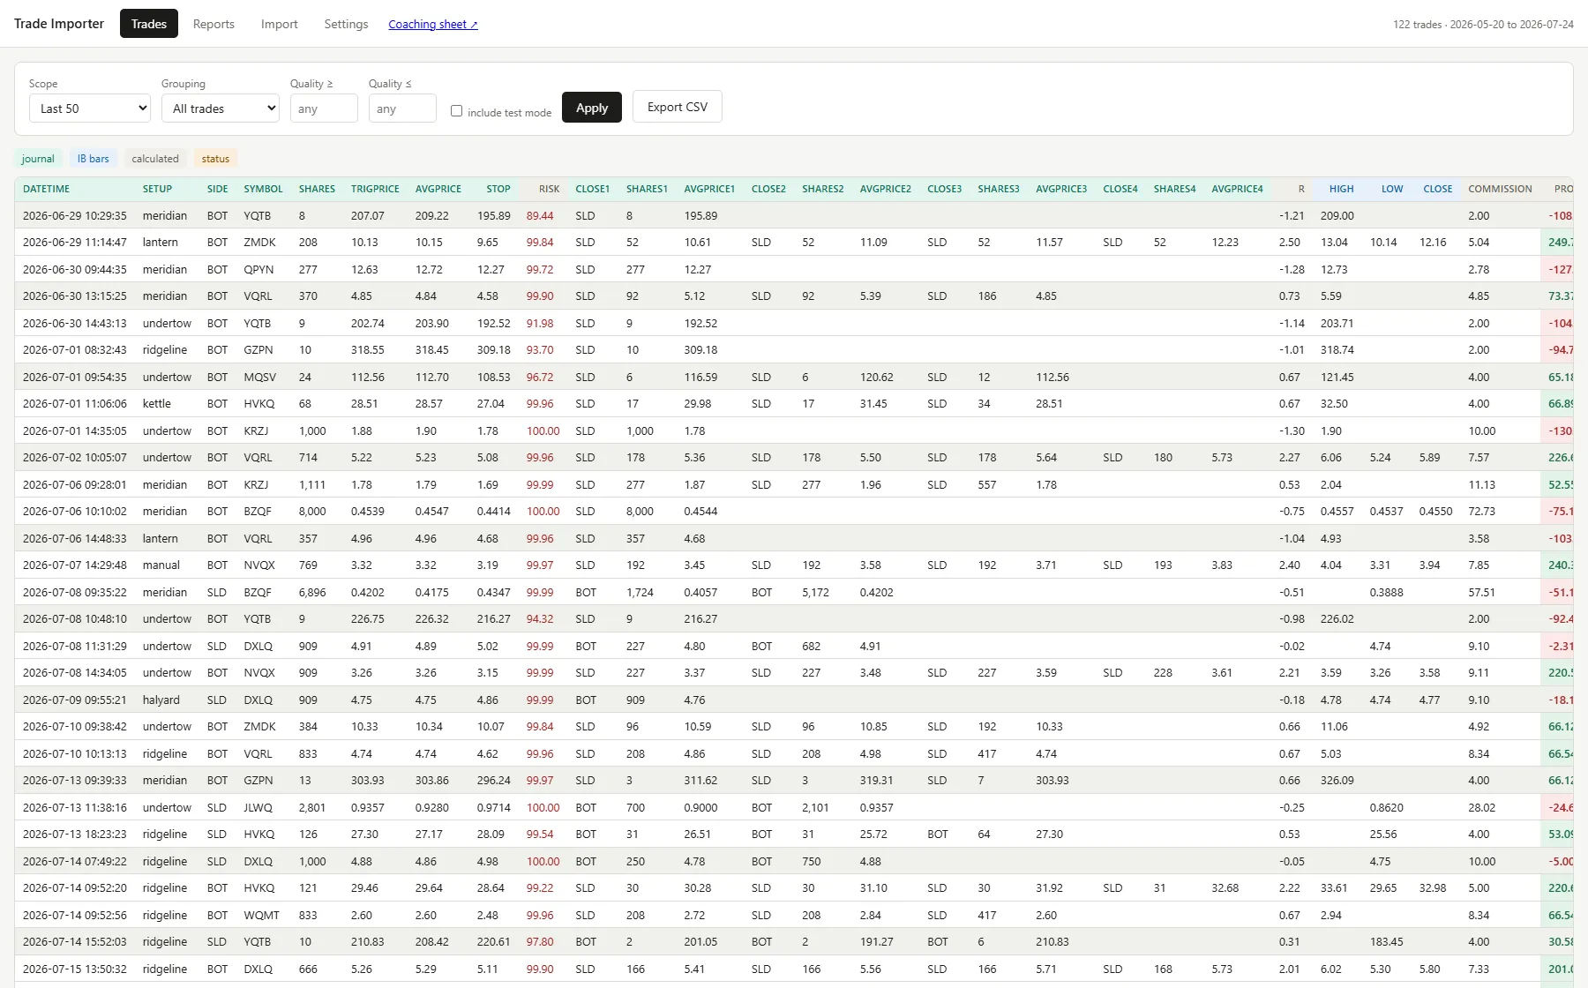Click the 2026-07-13 18:23:23 row datetime
Viewport: 1588px width, 988px height.
click(x=75, y=834)
